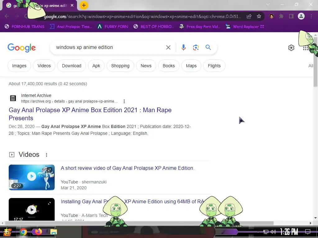Play the 17:17 video thumbnail
This screenshot has width=318, height=238.
coord(32,209)
